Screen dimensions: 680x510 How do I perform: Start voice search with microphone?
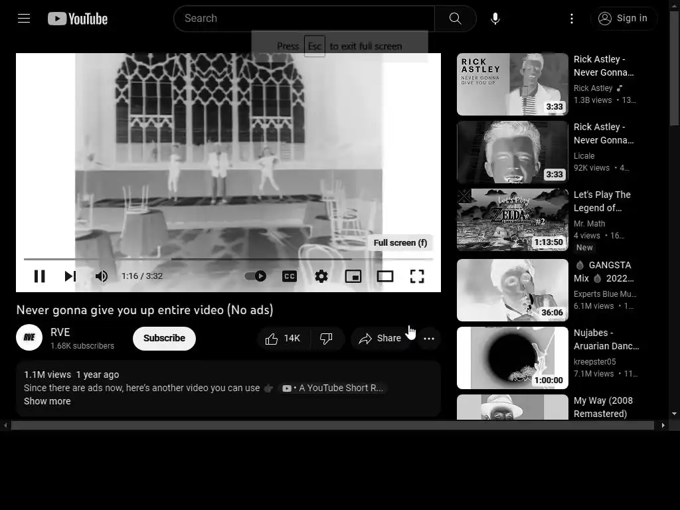pyautogui.click(x=495, y=18)
